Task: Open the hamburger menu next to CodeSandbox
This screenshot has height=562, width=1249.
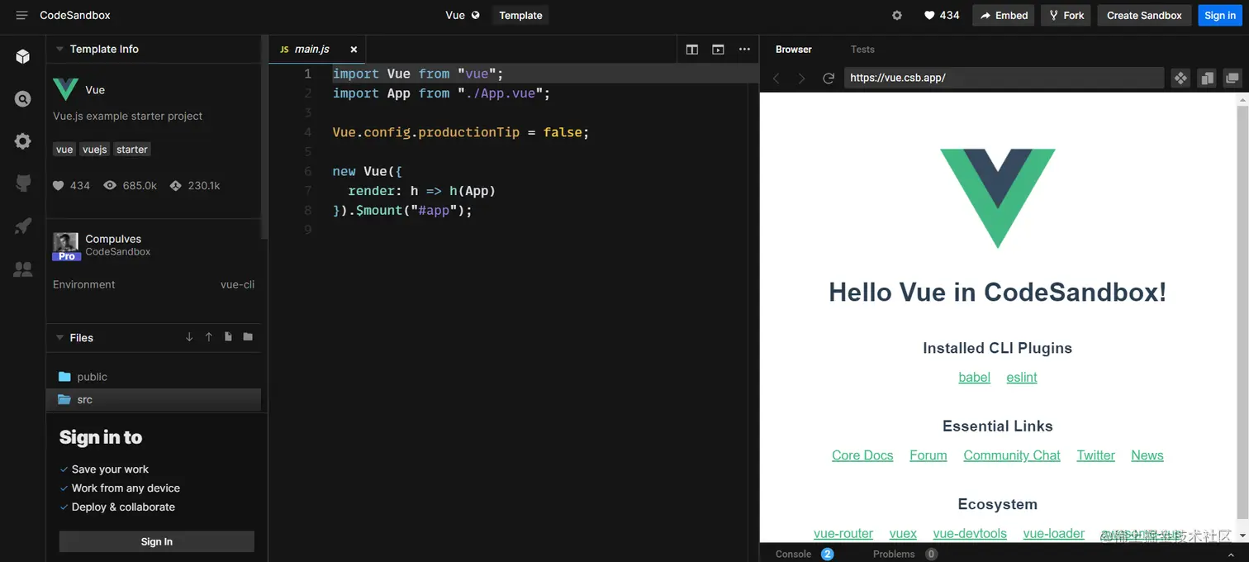Action: (22, 15)
